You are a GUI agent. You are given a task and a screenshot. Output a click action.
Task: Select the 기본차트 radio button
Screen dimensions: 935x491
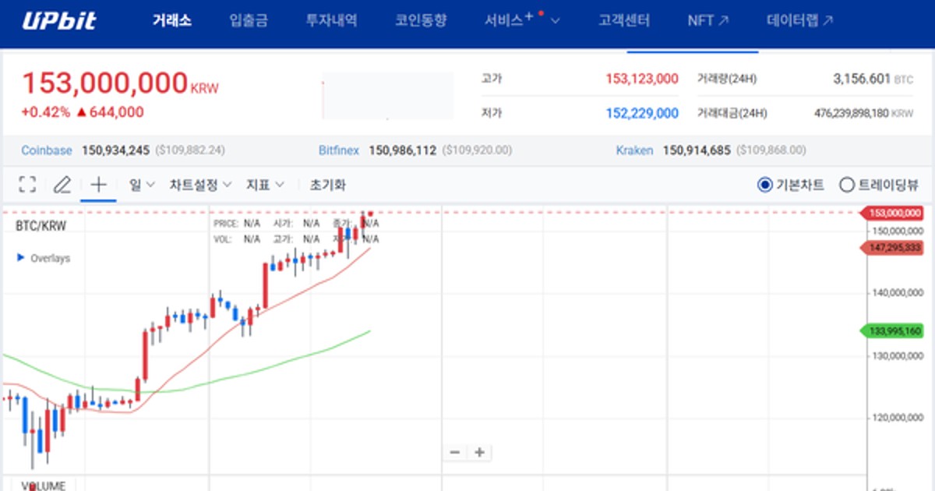764,185
